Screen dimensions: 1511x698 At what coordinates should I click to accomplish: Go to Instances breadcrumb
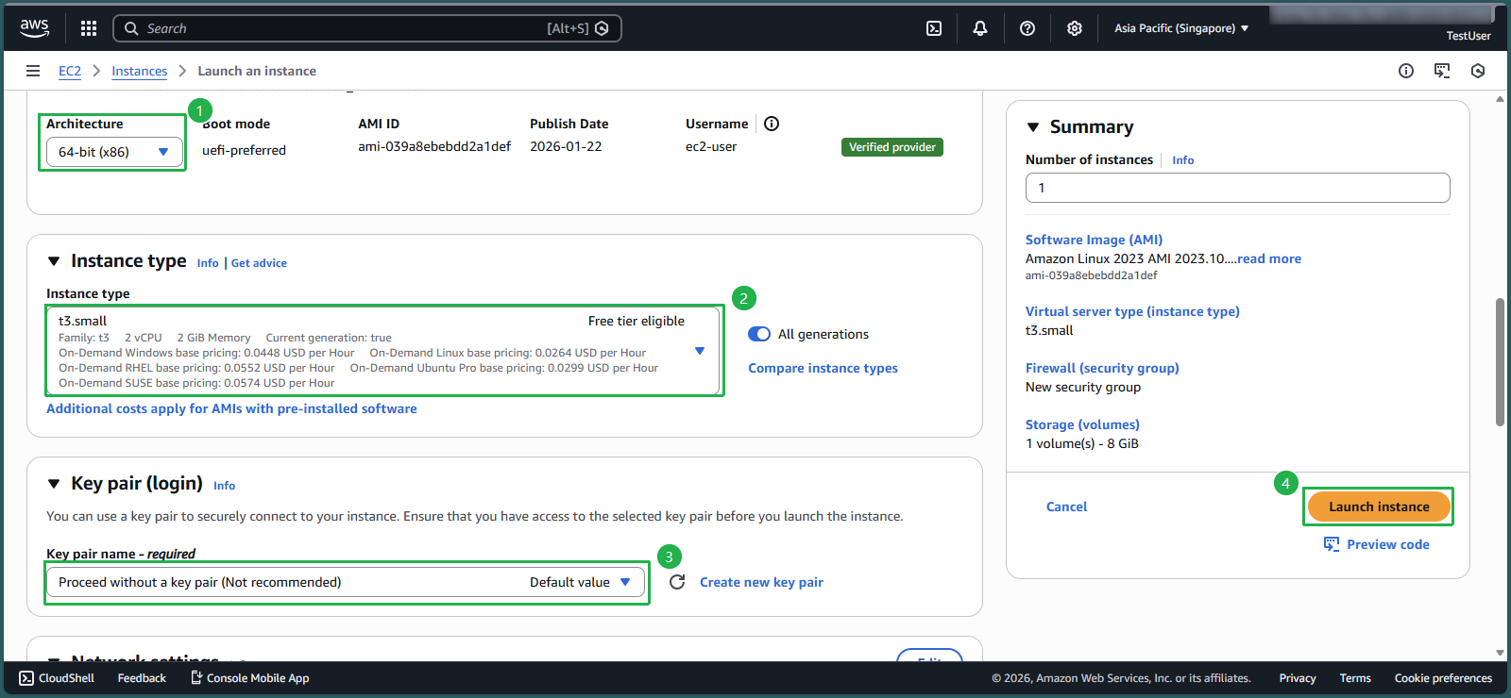(x=139, y=71)
